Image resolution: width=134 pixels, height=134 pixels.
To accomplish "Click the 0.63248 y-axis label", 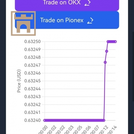I will coord(32,57).
